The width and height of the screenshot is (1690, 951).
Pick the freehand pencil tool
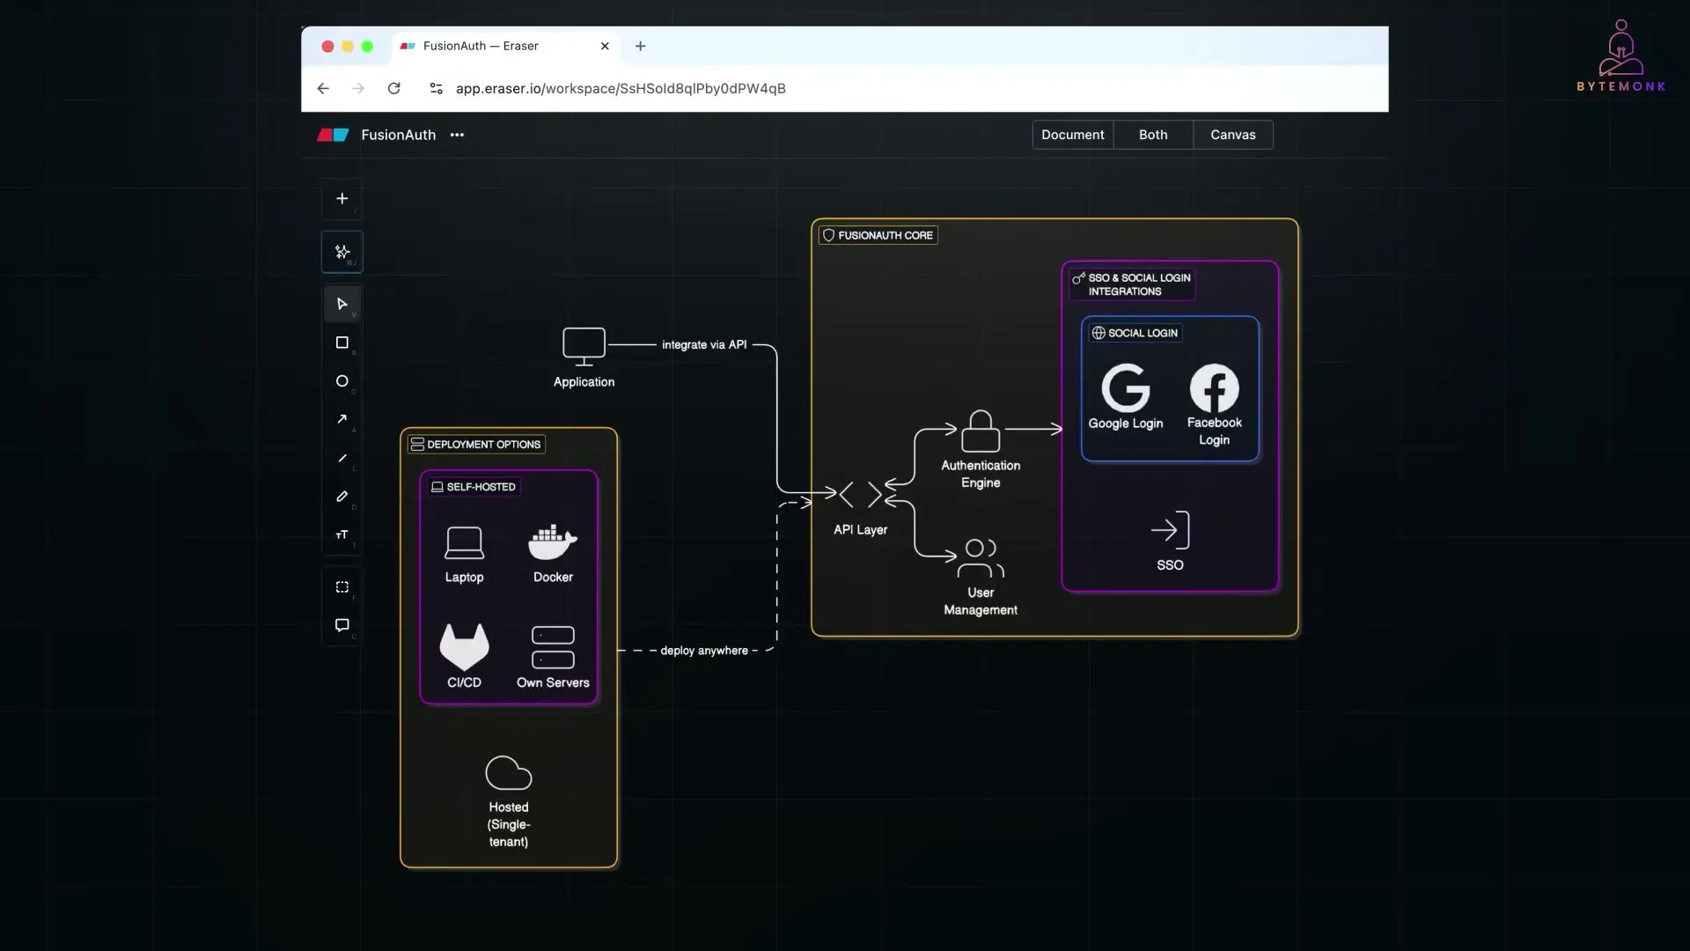coord(342,497)
